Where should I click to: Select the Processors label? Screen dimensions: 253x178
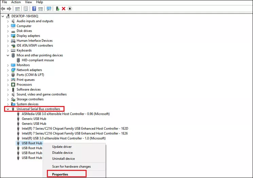point(24,85)
